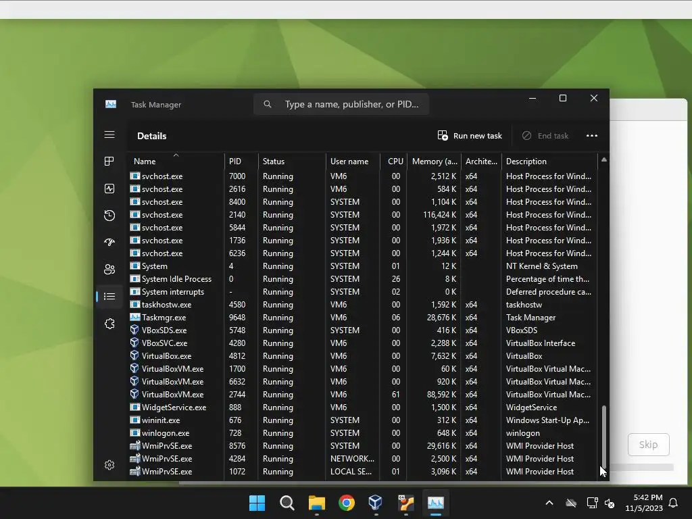Select the VirtualBox.exe process icon
692x519 pixels.
134,355
